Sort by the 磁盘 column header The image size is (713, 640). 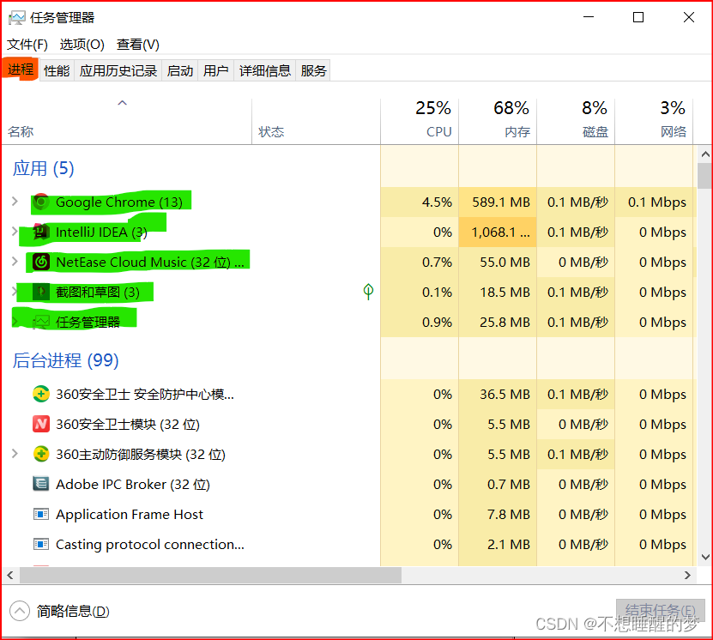[576, 121]
